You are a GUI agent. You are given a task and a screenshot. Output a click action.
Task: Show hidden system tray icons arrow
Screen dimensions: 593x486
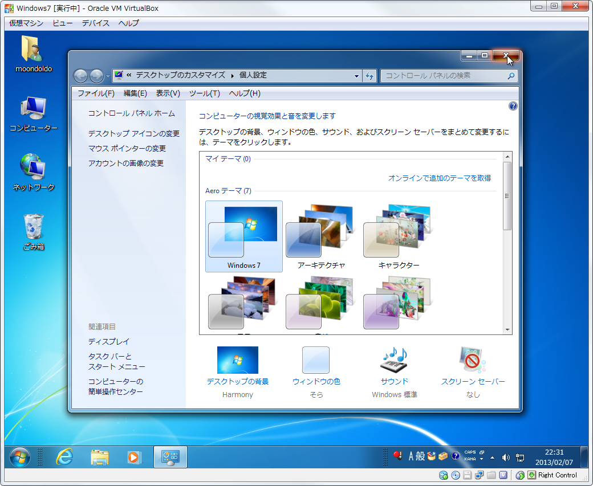493,458
